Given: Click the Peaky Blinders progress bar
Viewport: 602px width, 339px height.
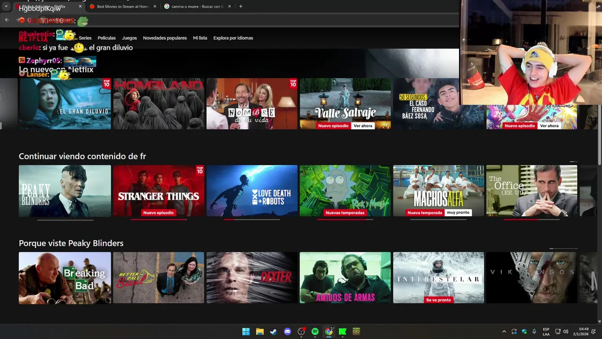Looking at the screenshot, I should pyautogui.click(x=65, y=220).
